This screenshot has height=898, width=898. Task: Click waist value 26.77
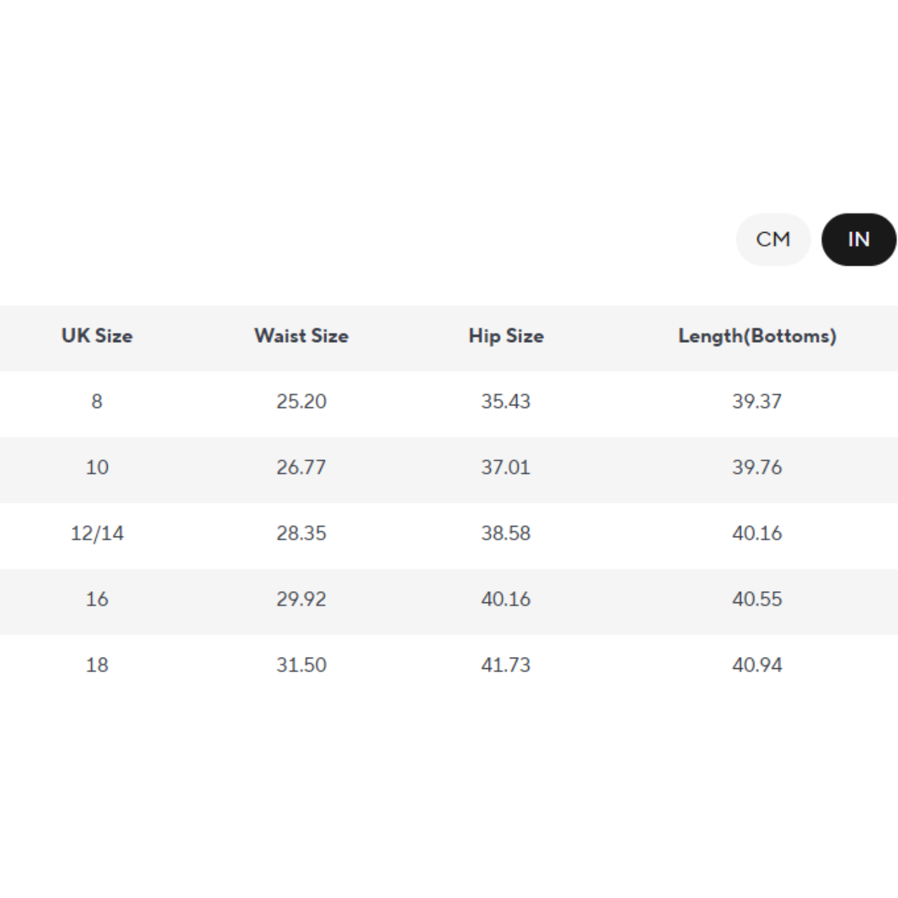(302, 468)
